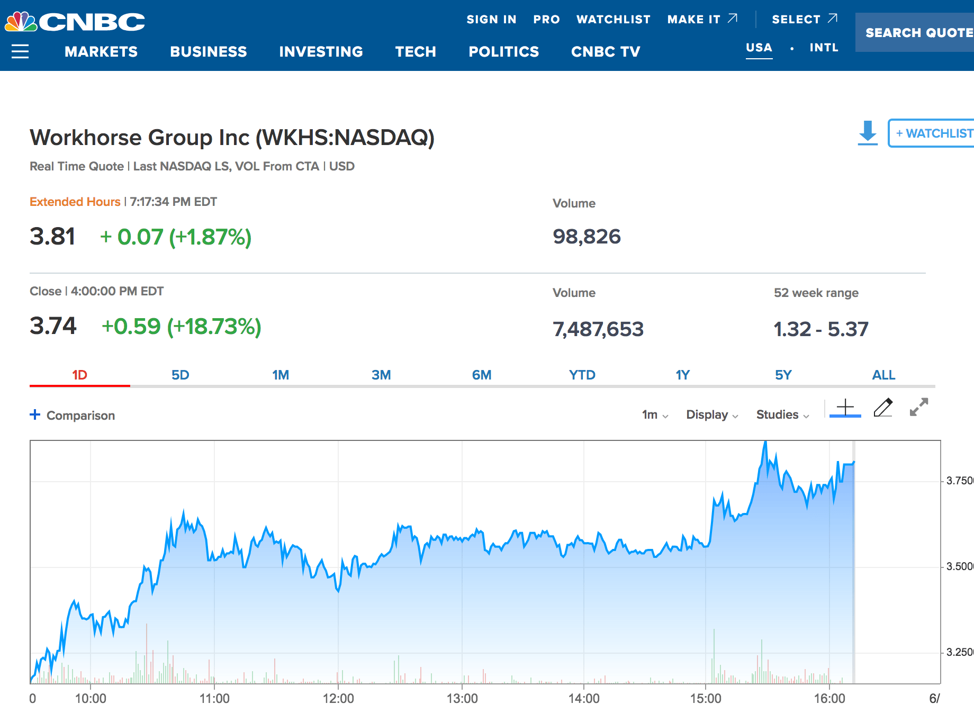Image resolution: width=974 pixels, height=722 pixels.
Task: Open the Display dropdown
Action: coord(712,414)
